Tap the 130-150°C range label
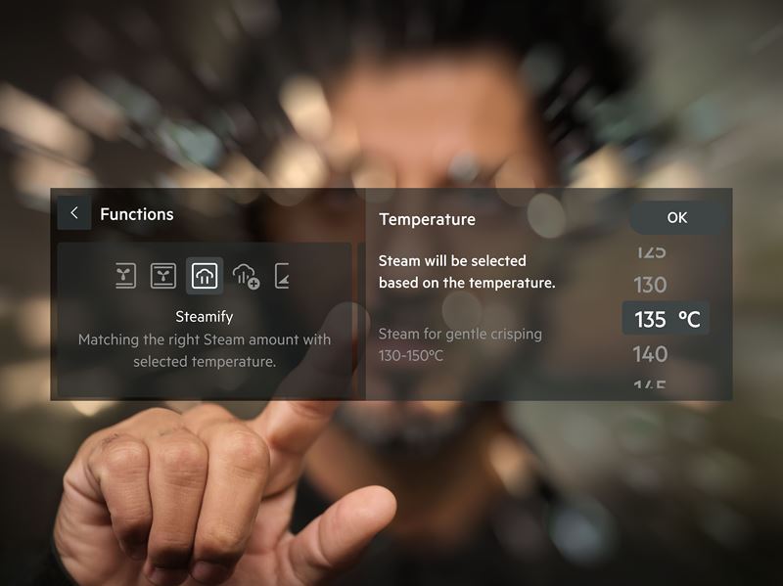The height and width of the screenshot is (586, 783). point(410,355)
